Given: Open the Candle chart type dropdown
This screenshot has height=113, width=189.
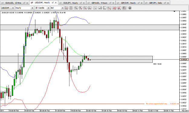Looking at the screenshot, I should [42, 8].
